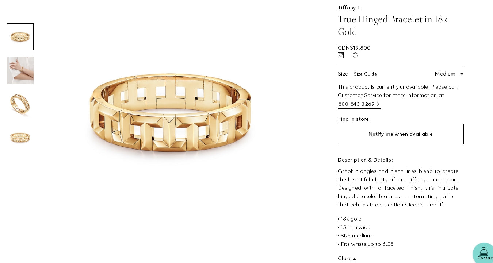Collapse description using the Close label
Viewport: 493px width, 263px height.
point(345,258)
